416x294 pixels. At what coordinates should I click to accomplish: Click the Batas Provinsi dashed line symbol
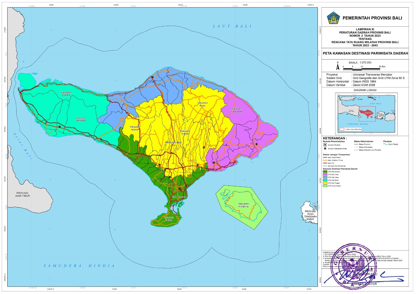356,144
